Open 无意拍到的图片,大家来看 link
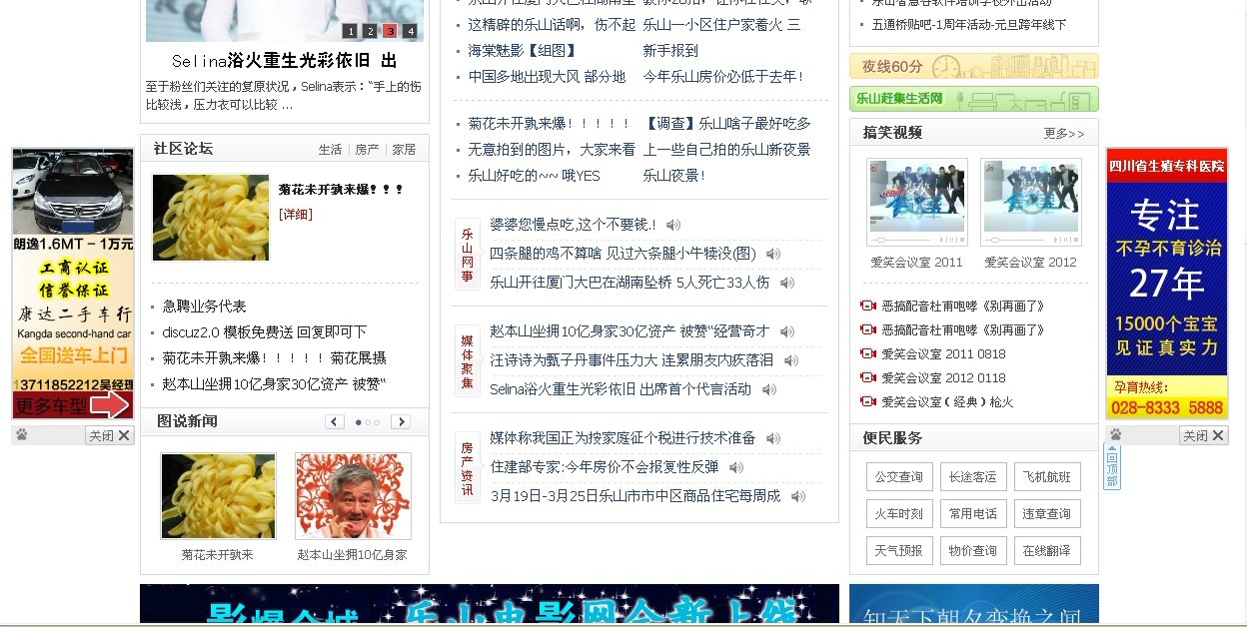The image size is (1247, 627). (552, 150)
